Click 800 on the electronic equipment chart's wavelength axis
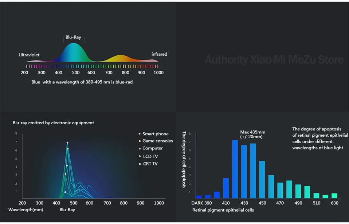The height and width of the screenshot is (224, 349). (124, 203)
